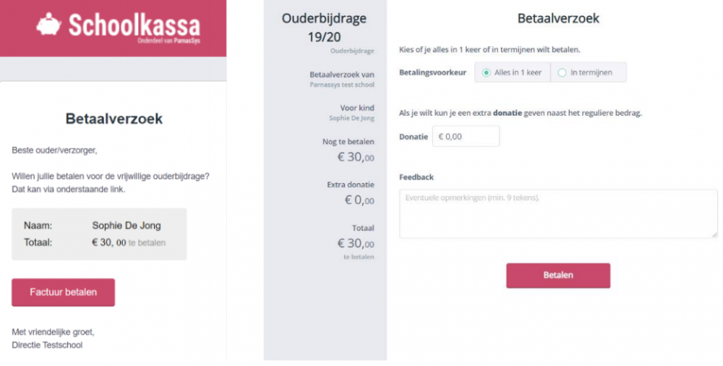Viewport: 723px width, 366px height.
Task: Click the Schoolkassa piggy bank icon
Action: (x=48, y=25)
